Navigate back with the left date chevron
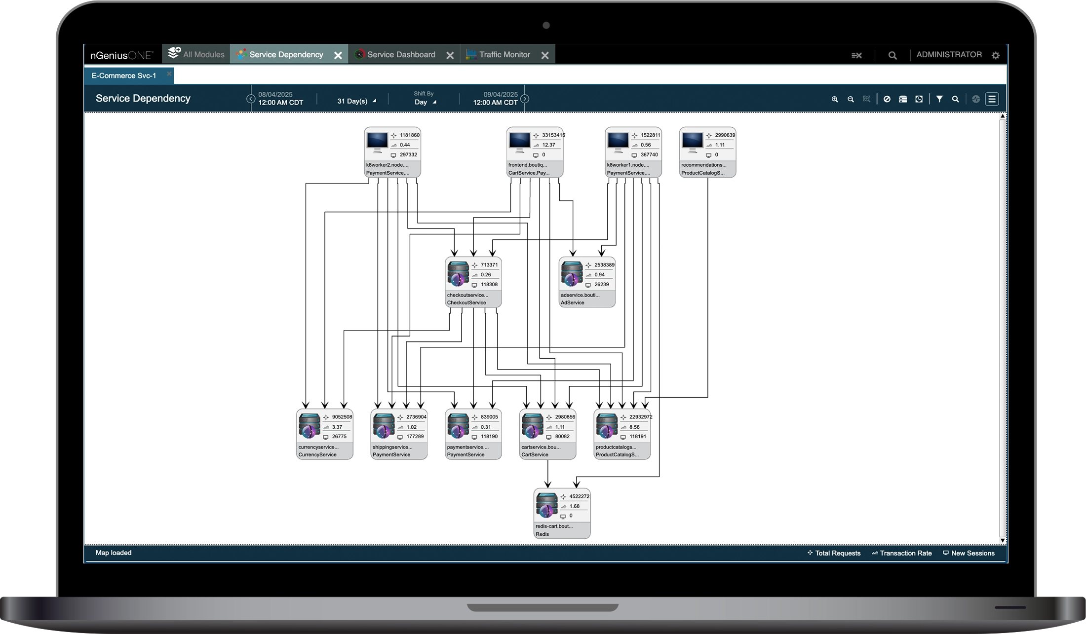This screenshot has width=1086, height=634. [251, 99]
